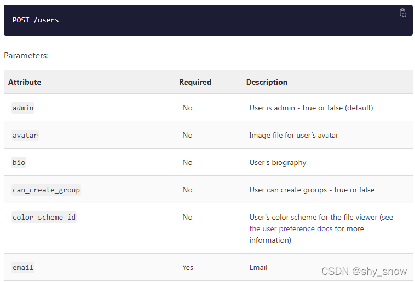Image resolution: width=415 pixels, height=282 pixels.
Task: Click the admin row's No value
Action: coord(187,108)
